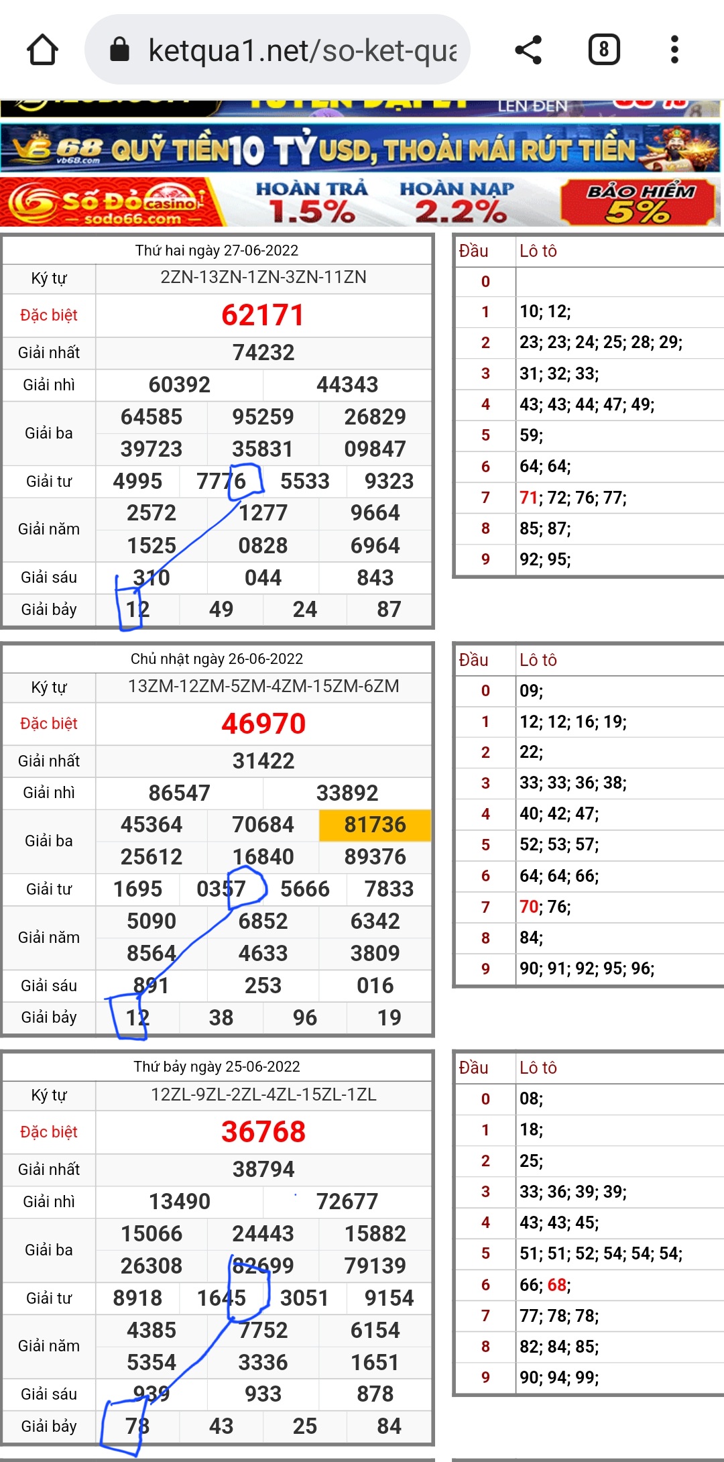Click the red lô tô number 71

point(528,498)
